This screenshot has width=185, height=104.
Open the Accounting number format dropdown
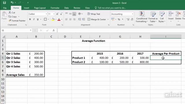pyautogui.click(x=133, y=14)
